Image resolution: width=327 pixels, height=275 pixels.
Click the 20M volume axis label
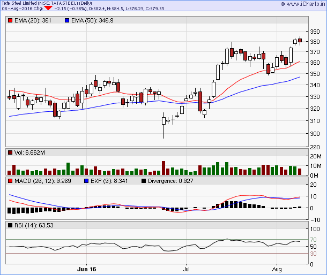(x=316, y=156)
